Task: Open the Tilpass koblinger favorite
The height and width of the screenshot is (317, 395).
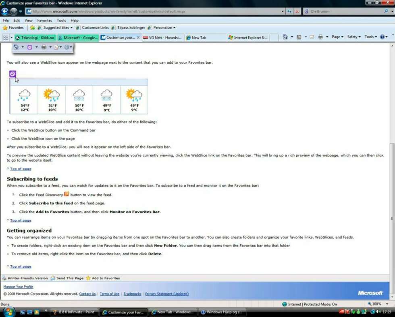Action: pyautogui.click(x=128, y=28)
